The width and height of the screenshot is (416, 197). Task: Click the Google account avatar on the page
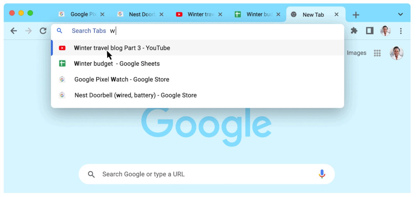point(396,53)
